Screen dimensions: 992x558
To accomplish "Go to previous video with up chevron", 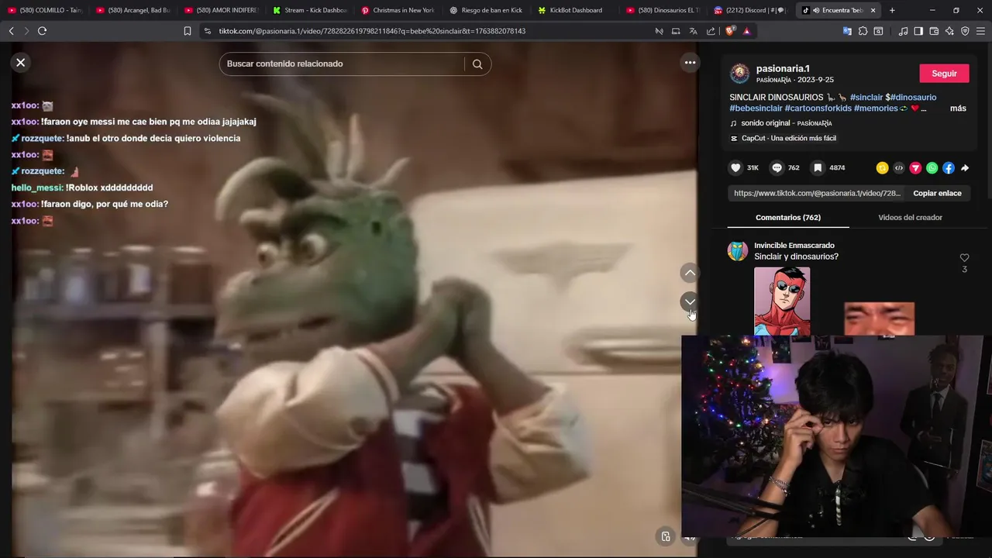I will 690,273.
